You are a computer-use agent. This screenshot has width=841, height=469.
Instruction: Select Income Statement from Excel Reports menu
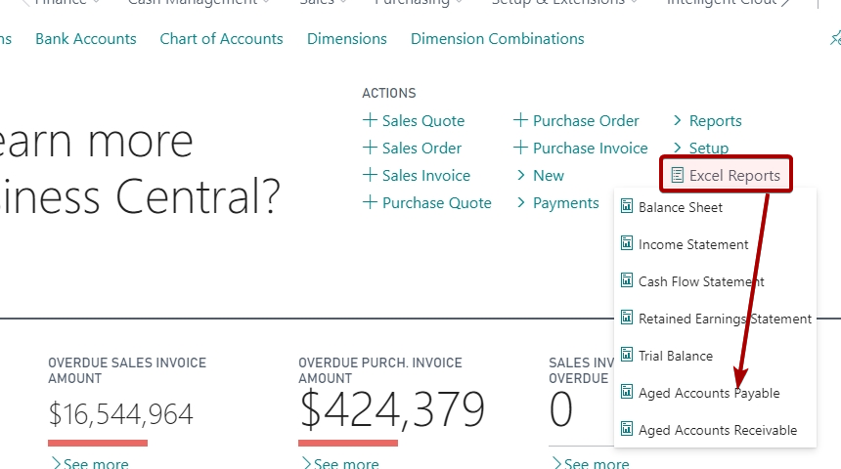(x=693, y=244)
